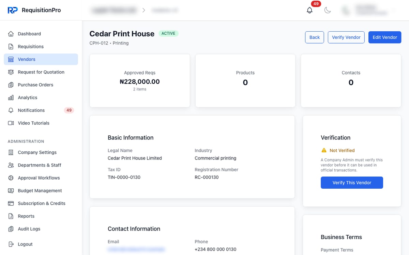
Task: Go to Departments & Staff
Action: click(41, 165)
